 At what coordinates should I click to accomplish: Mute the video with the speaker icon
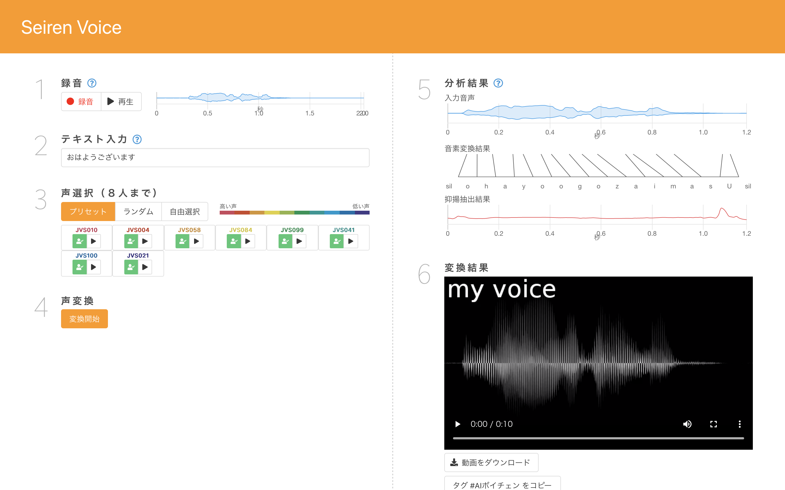pos(687,424)
